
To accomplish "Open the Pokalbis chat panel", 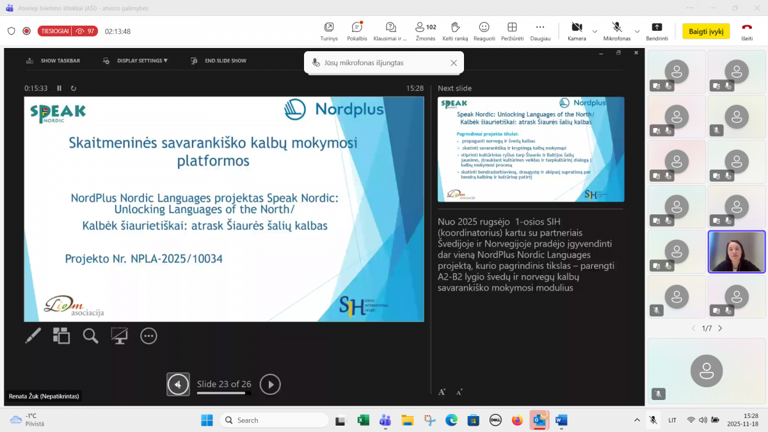I will click(x=357, y=31).
